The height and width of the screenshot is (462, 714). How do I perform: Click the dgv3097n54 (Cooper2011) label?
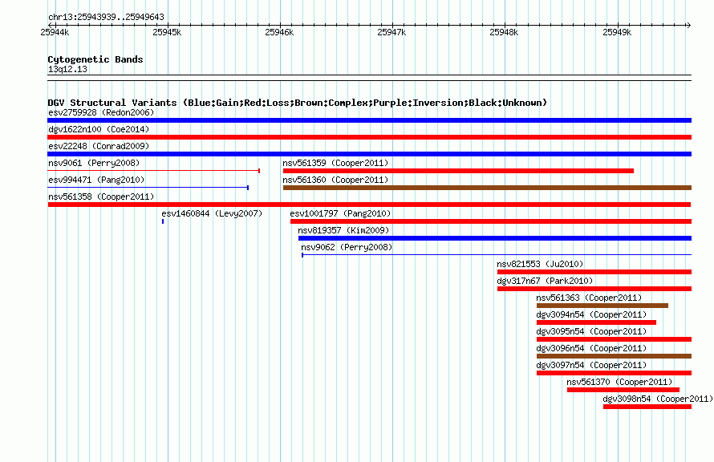tap(591, 365)
